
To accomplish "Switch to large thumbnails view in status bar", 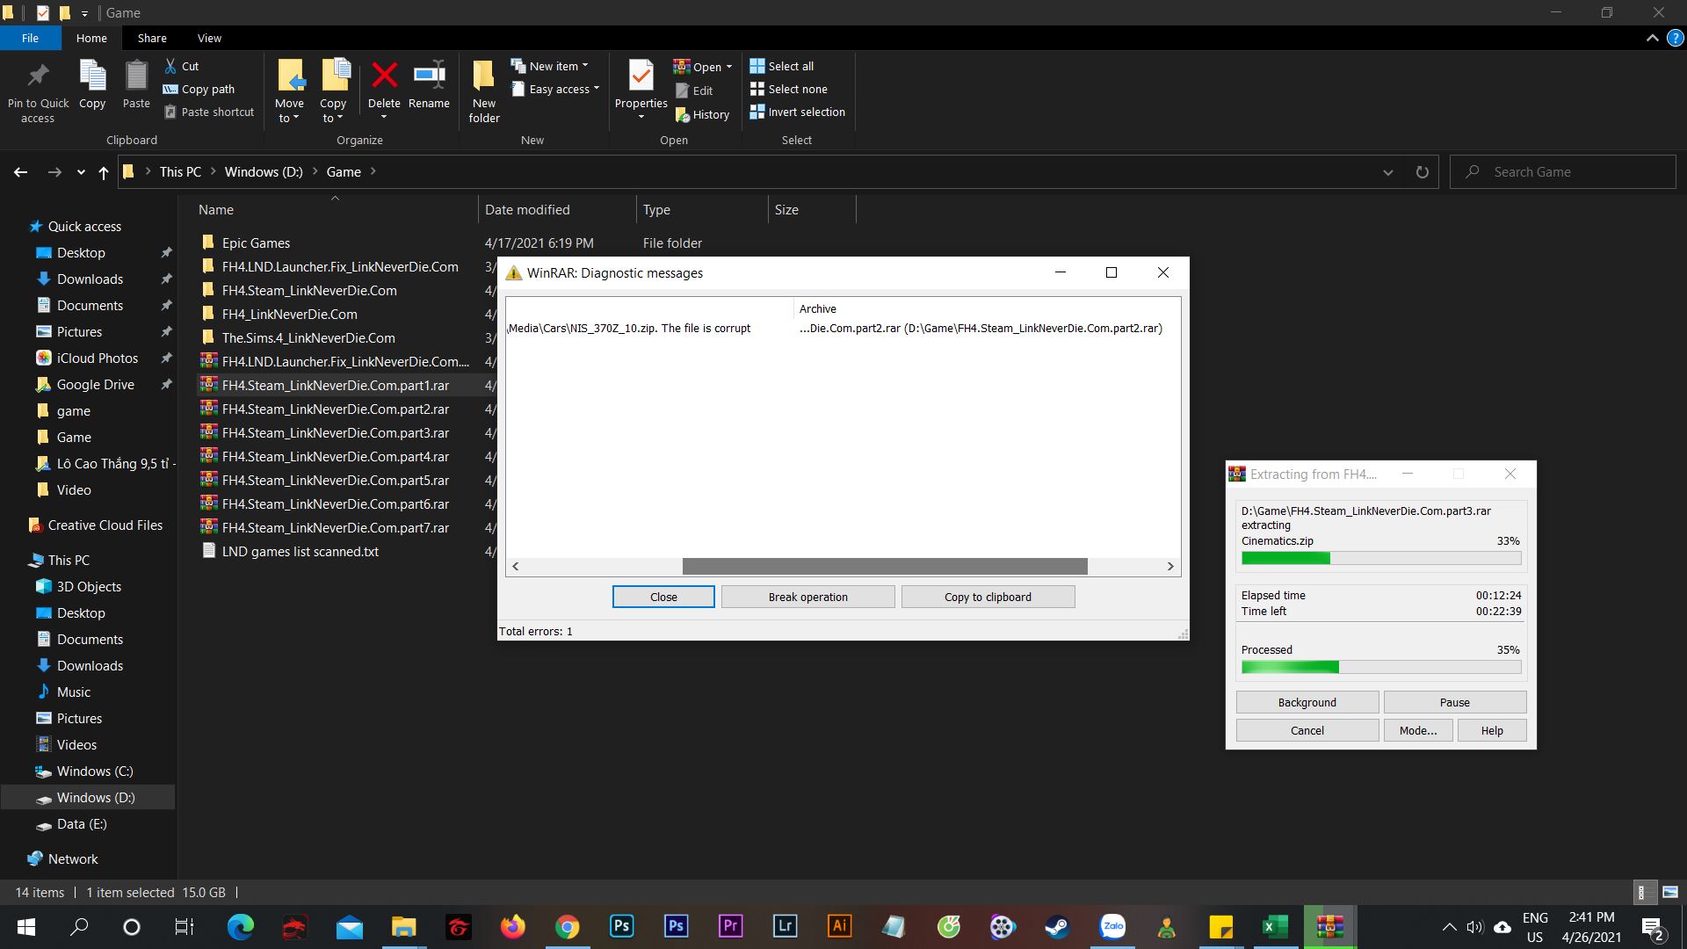I will point(1669,892).
